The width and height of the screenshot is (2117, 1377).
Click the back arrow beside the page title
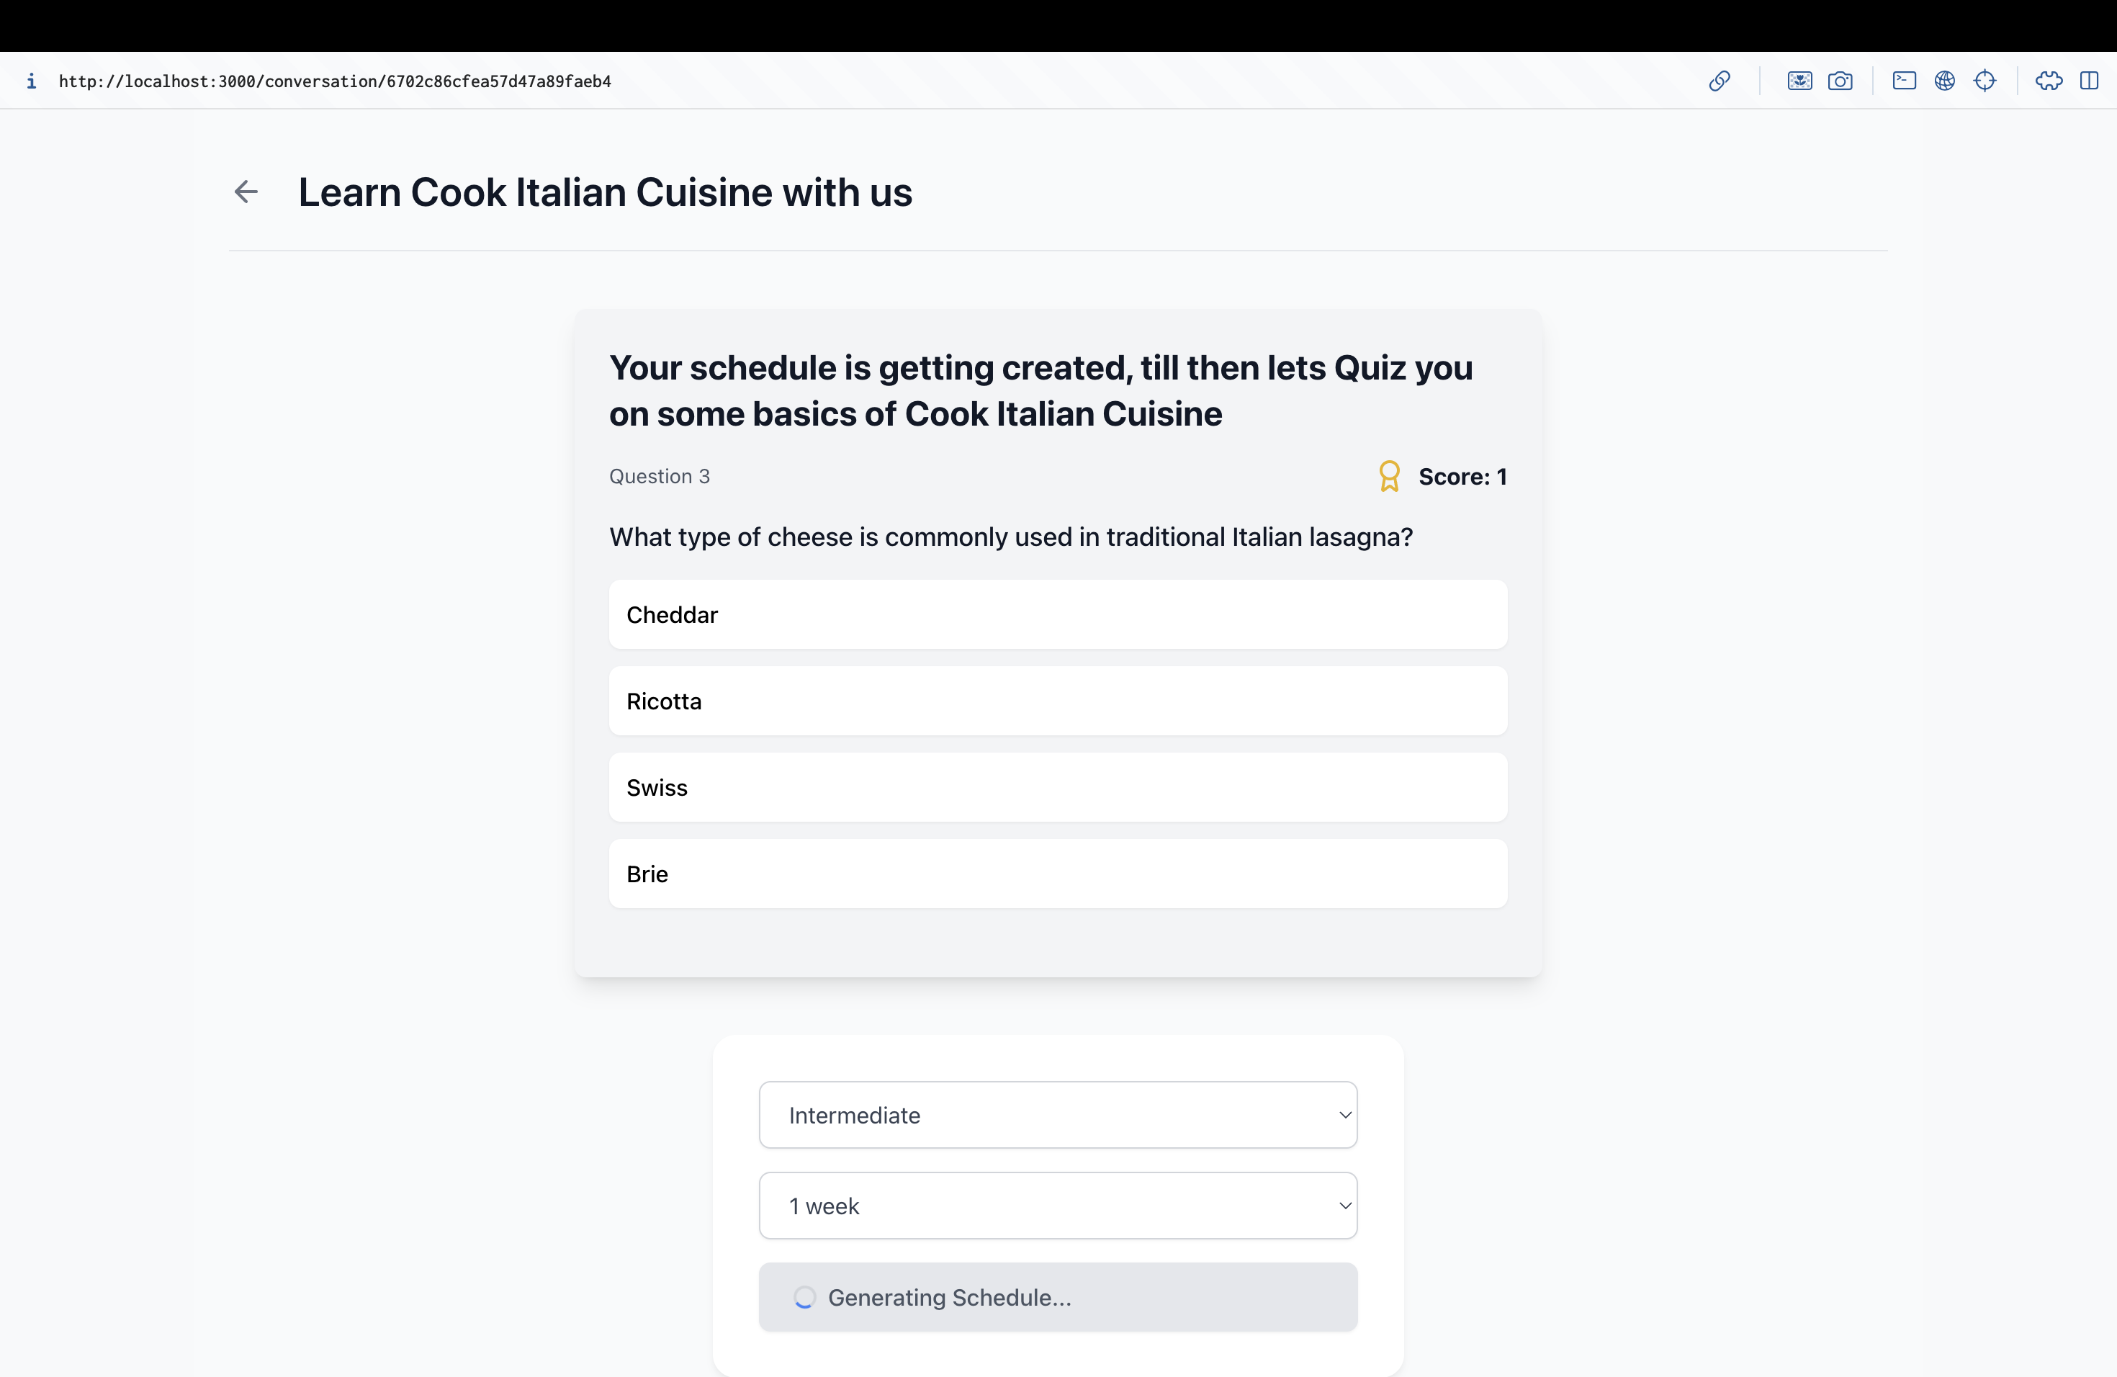coord(246,192)
